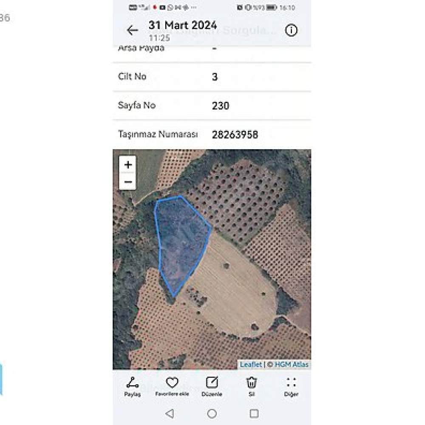This screenshot has width=425, height=425.
Task: Select the Taşınmaz Numarası value 28263958
Action: click(x=235, y=135)
